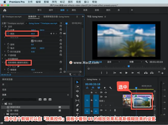Click the Extract button in Program monitor

(152, 73)
